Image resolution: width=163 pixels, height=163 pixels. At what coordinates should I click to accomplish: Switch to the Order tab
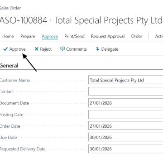(x=137, y=36)
